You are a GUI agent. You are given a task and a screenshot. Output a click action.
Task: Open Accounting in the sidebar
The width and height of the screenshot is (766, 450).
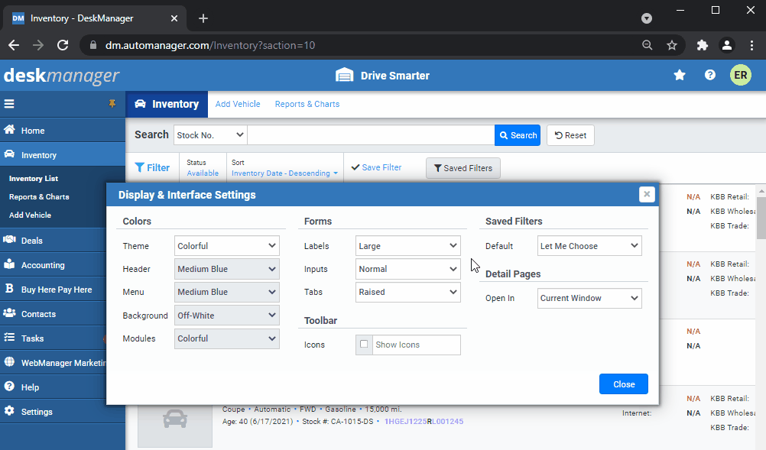pyautogui.click(x=54, y=264)
